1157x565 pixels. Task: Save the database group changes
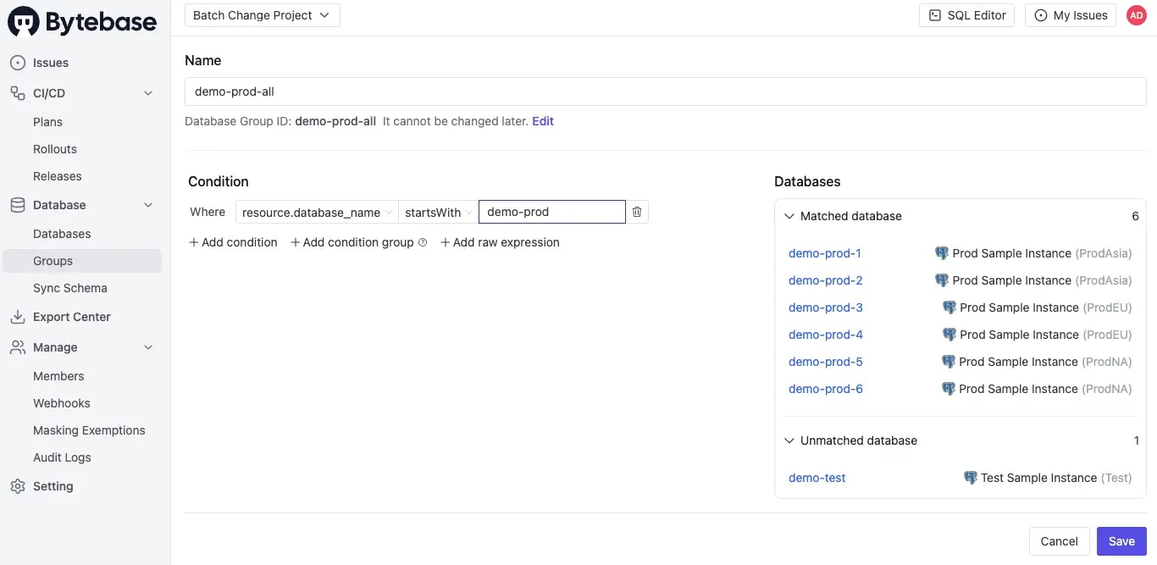[x=1121, y=540]
